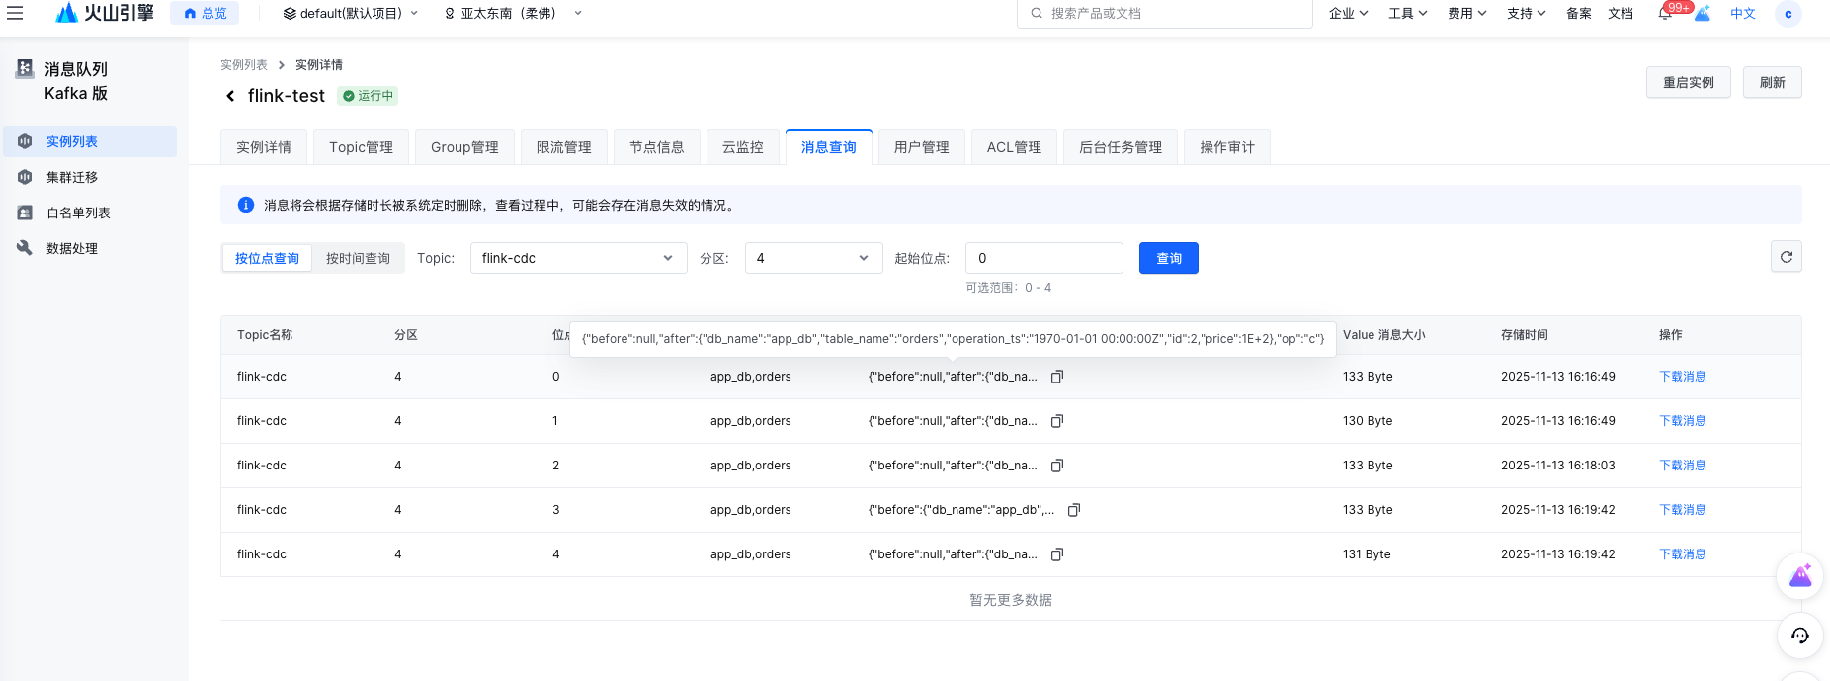Expand the default project selector
Screen dimensions: 1830x681
pyautogui.click(x=351, y=14)
